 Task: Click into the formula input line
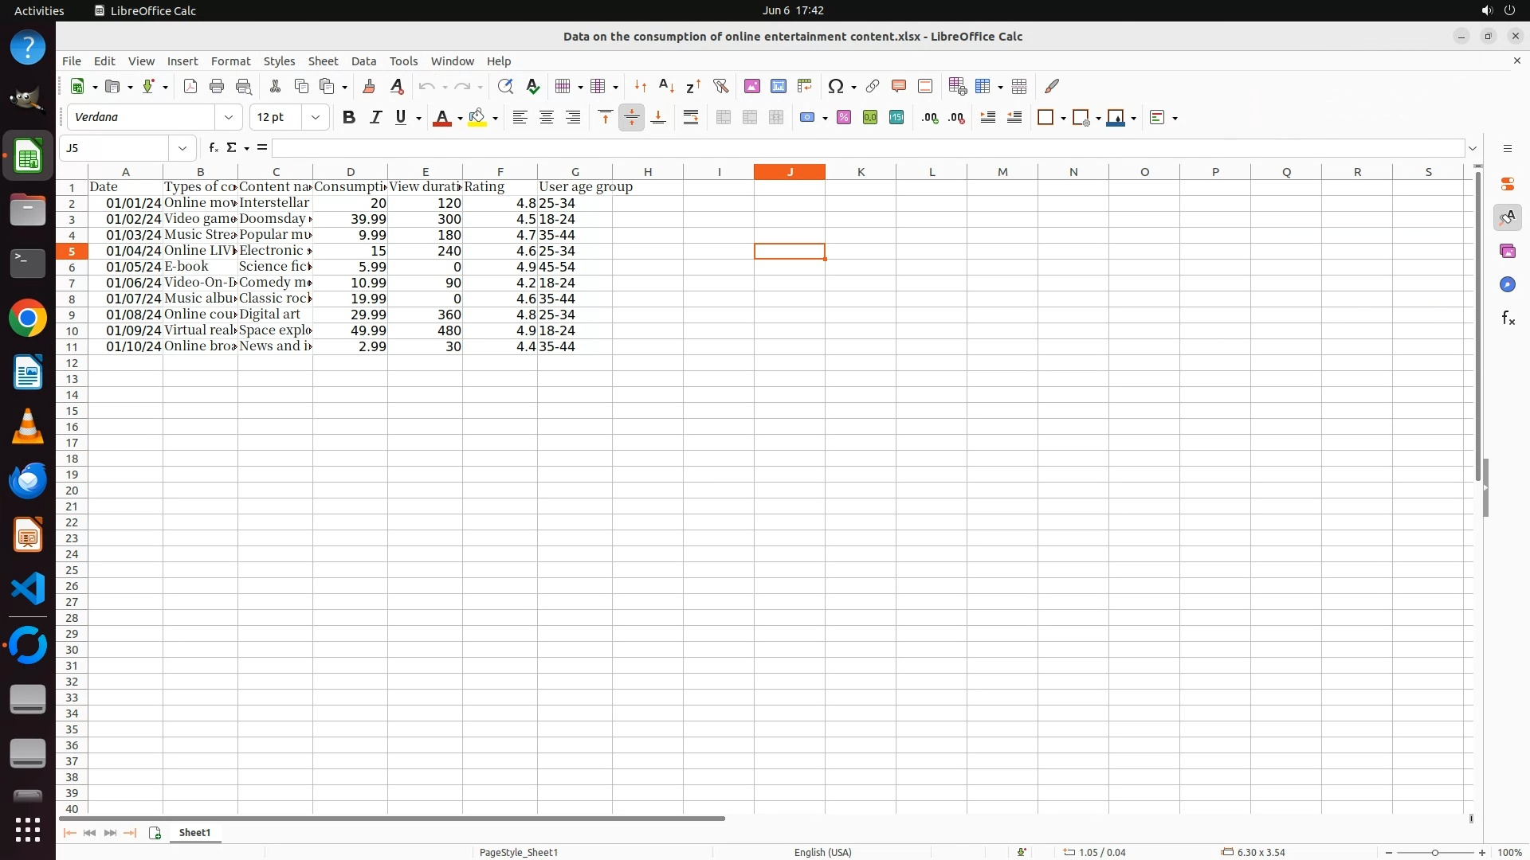pos(867,148)
